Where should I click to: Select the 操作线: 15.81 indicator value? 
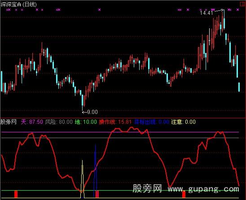(x=115, y=122)
